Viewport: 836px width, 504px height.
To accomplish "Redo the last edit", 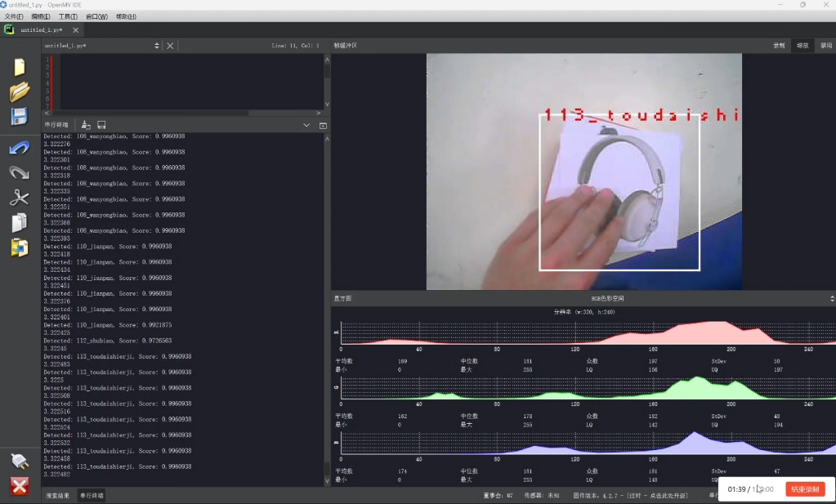I will click(x=19, y=172).
